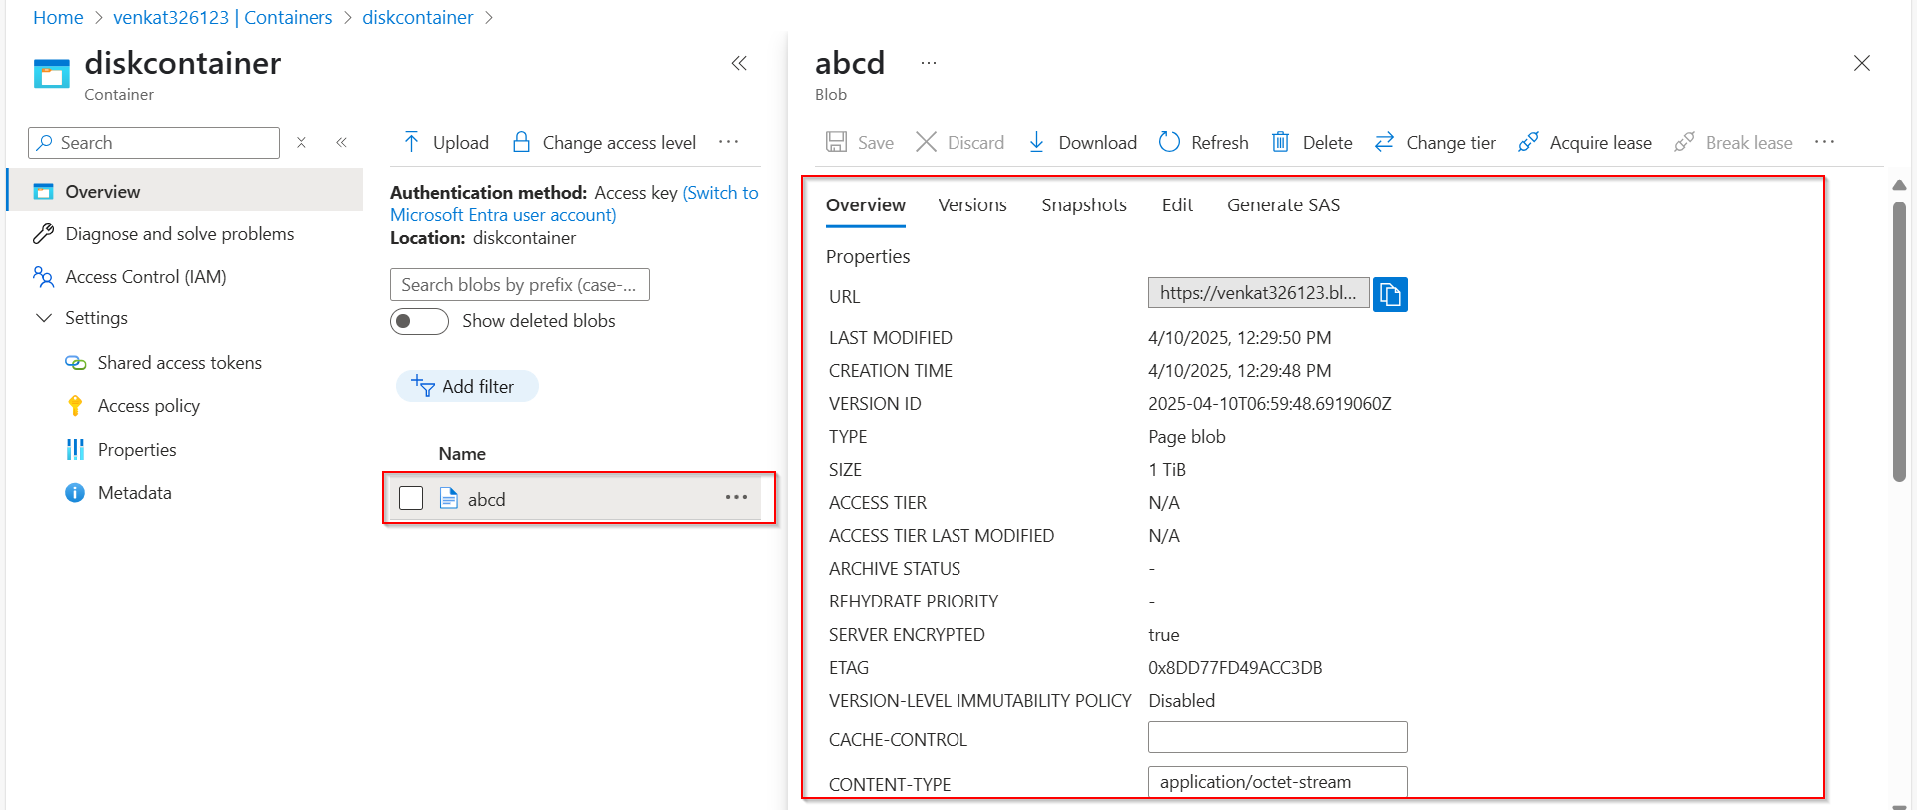This screenshot has width=1917, height=810.
Task: Click the Change access level label
Action: click(x=619, y=143)
